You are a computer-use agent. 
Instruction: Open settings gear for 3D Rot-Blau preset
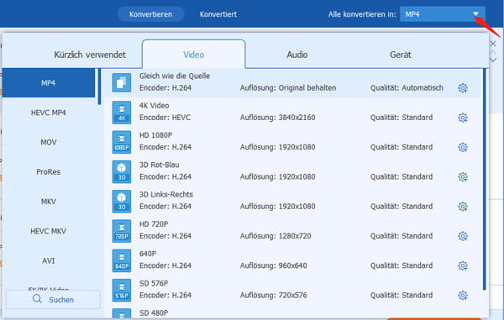(x=463, y=176)
